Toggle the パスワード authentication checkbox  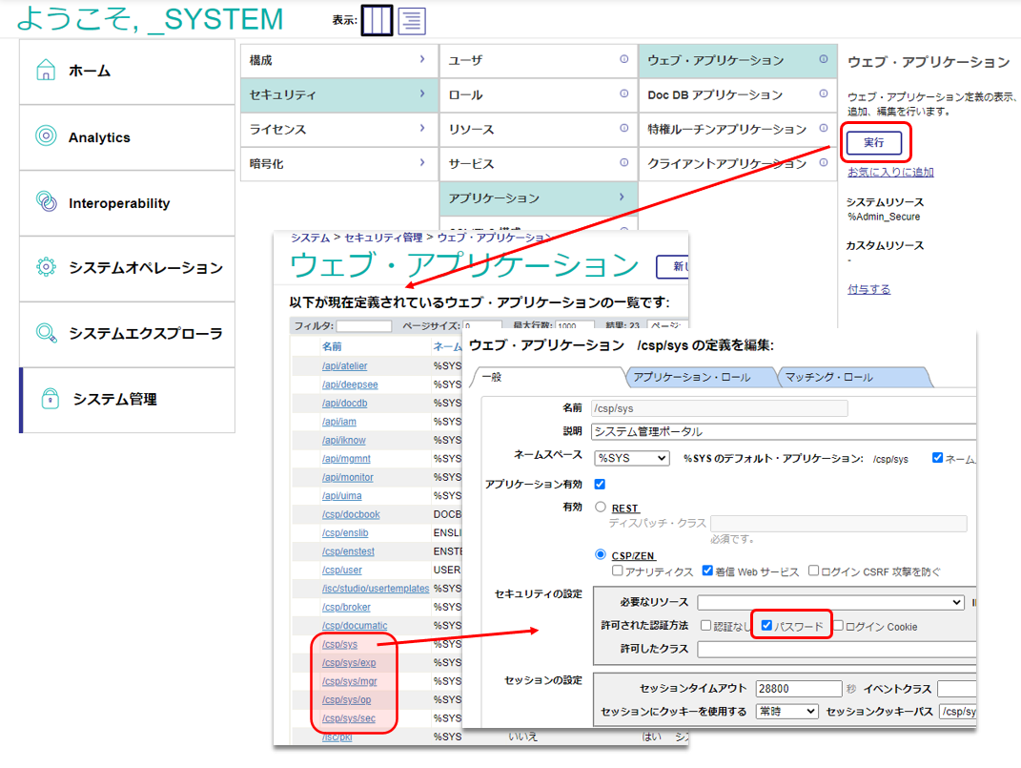click(766, 626)
